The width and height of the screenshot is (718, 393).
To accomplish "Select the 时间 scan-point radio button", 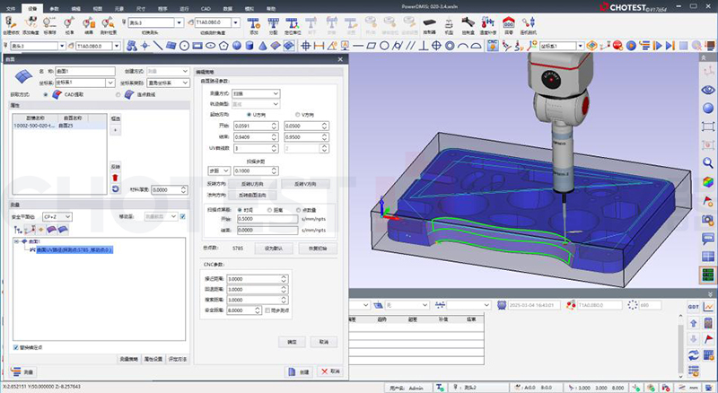I will coord(240,210).
